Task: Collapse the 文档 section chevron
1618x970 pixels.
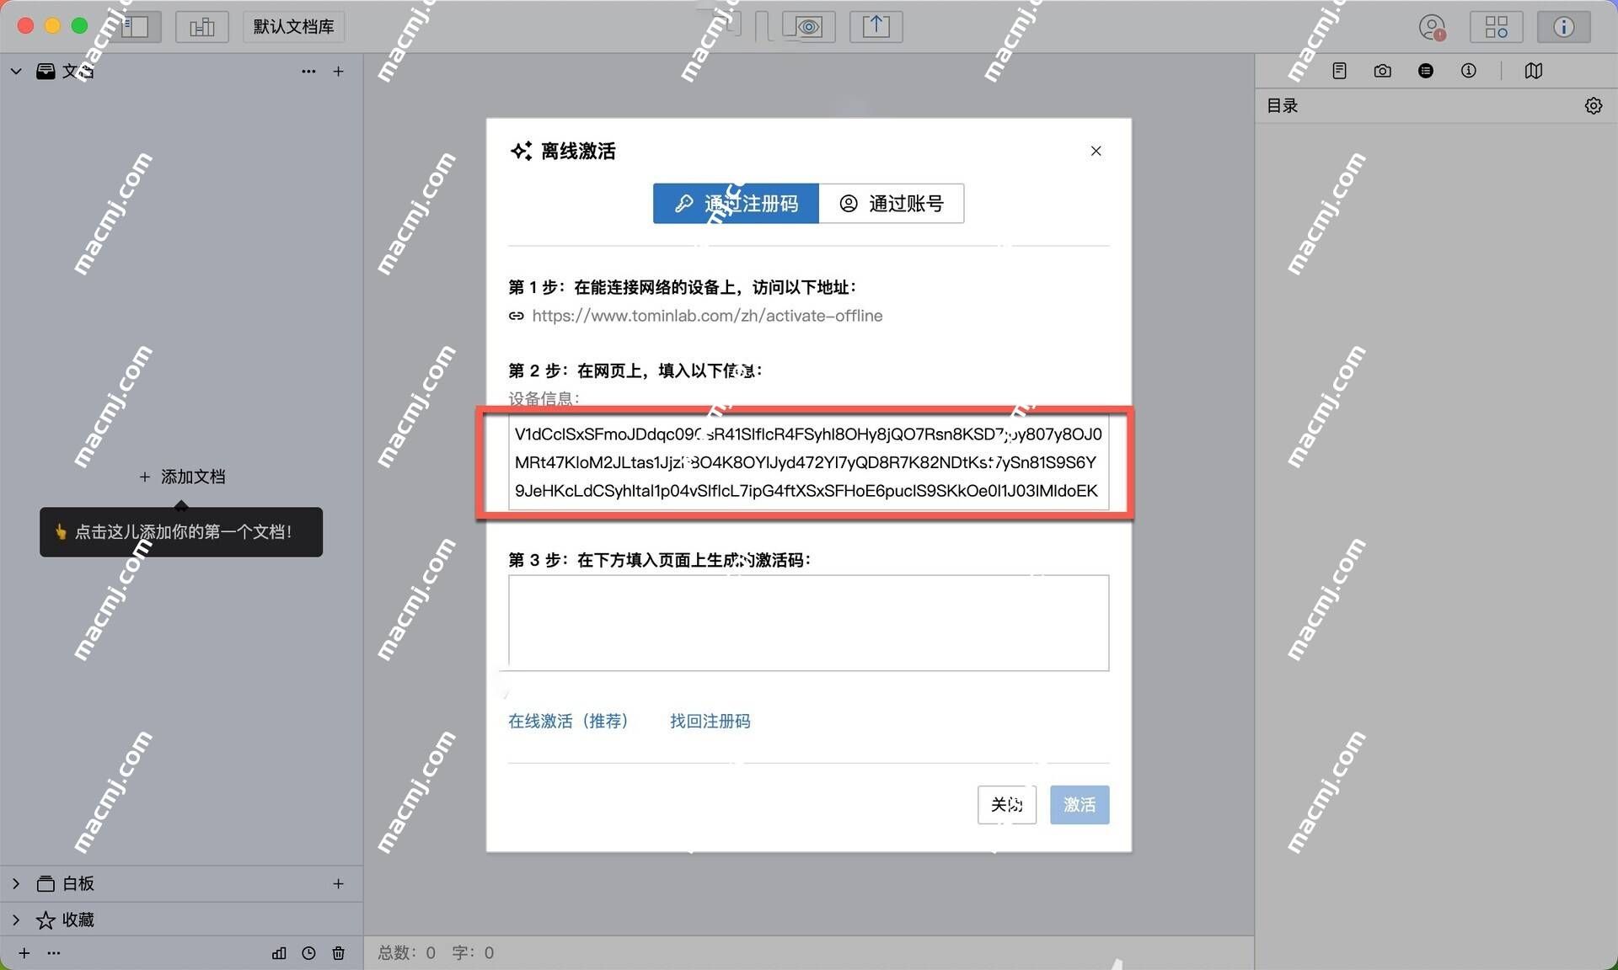Action: [16, 72]
